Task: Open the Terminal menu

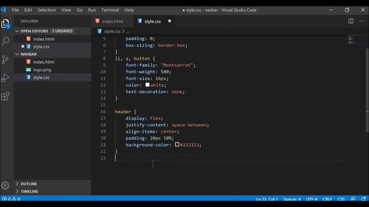Action: click(x=110, y=10)
